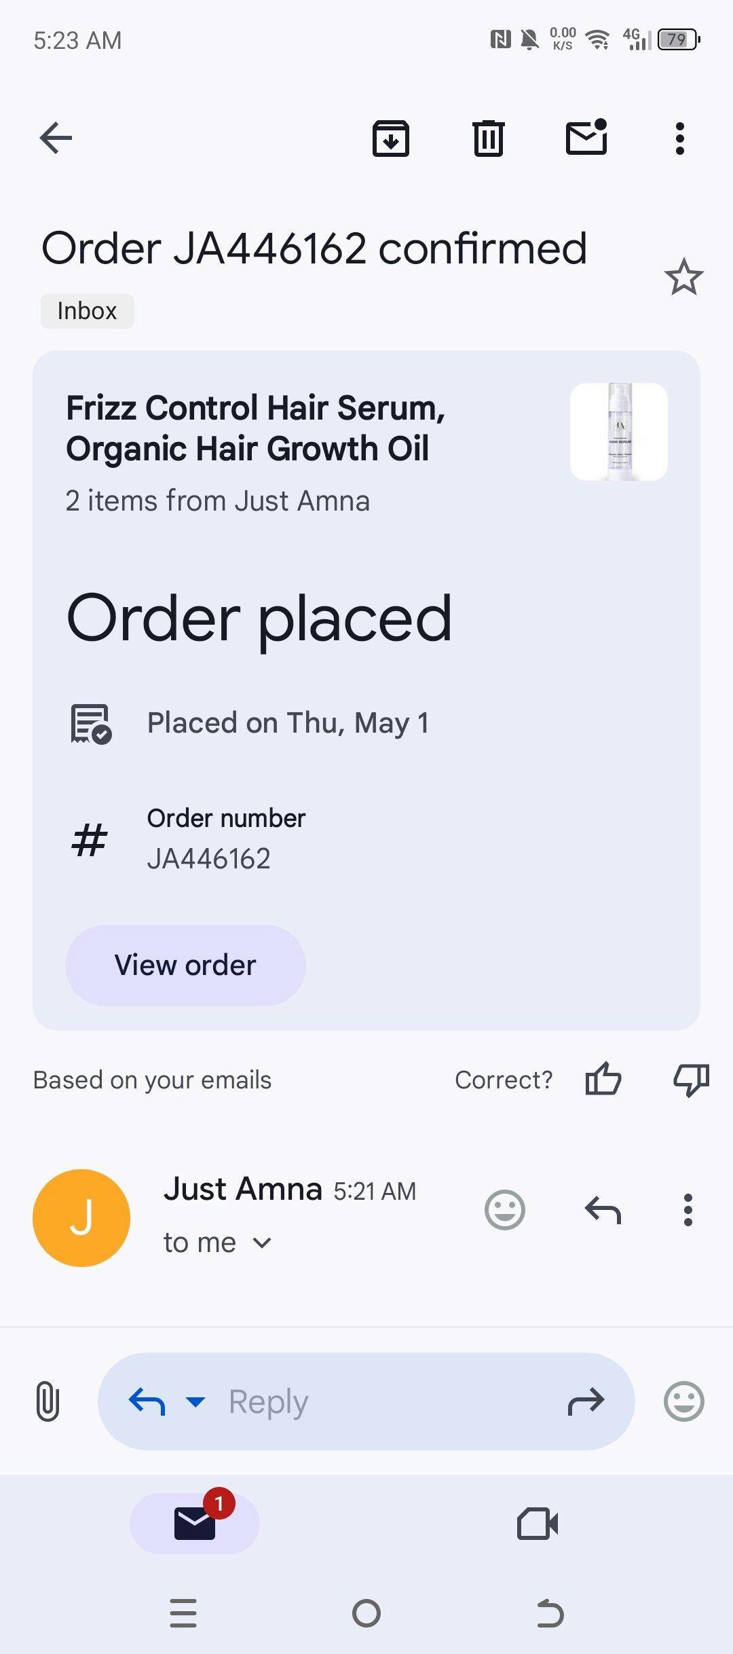Reply to Just Amna using arrow icon
Screen dimensions: 733x1654
click(603, 1210)
